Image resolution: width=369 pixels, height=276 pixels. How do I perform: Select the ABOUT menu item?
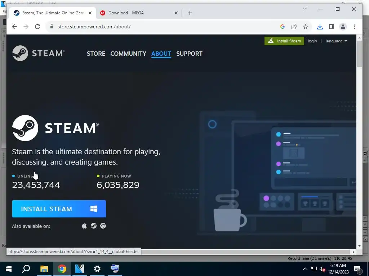161,54
